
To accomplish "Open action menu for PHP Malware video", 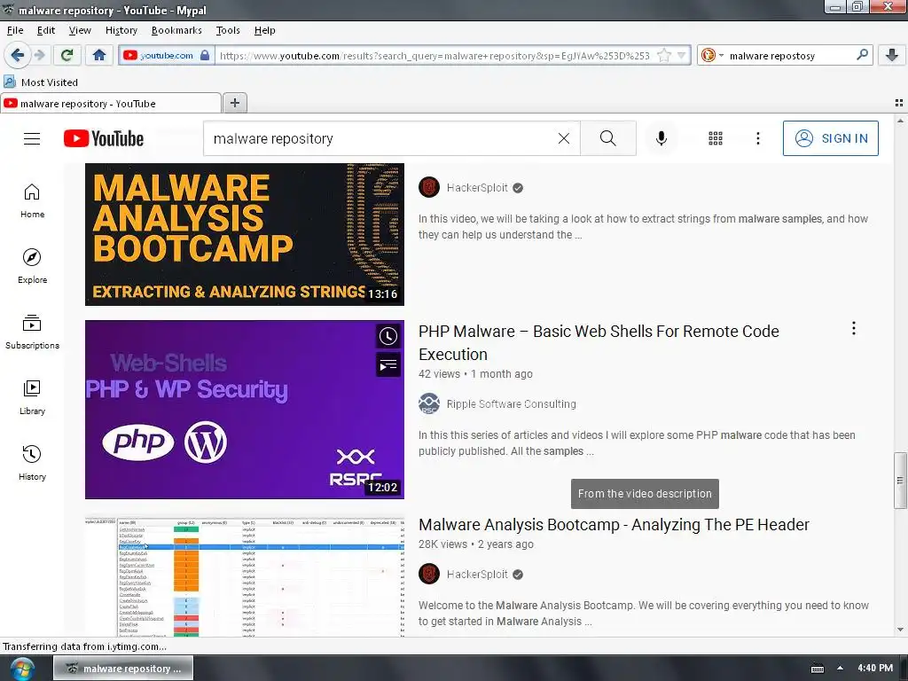I will coord(854,328).
